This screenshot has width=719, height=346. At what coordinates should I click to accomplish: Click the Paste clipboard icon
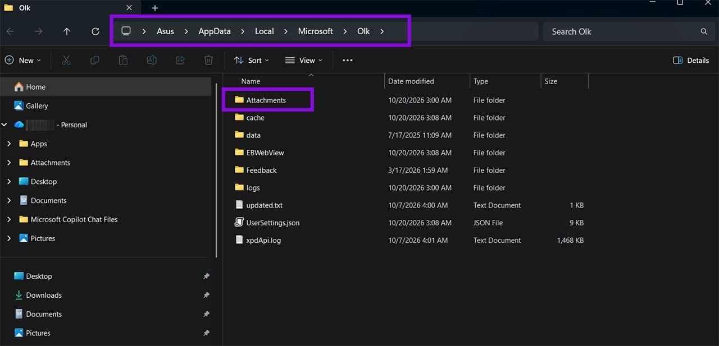point(123,60)
